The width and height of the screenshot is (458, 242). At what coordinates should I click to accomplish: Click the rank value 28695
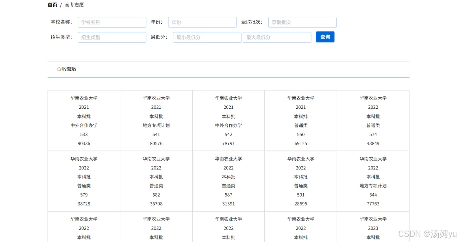(x=301, y=204)
